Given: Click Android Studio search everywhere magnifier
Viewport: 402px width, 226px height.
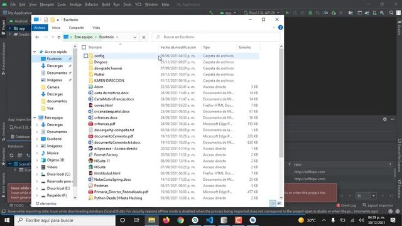Looking at the screenshot, I should click(391, 13).
